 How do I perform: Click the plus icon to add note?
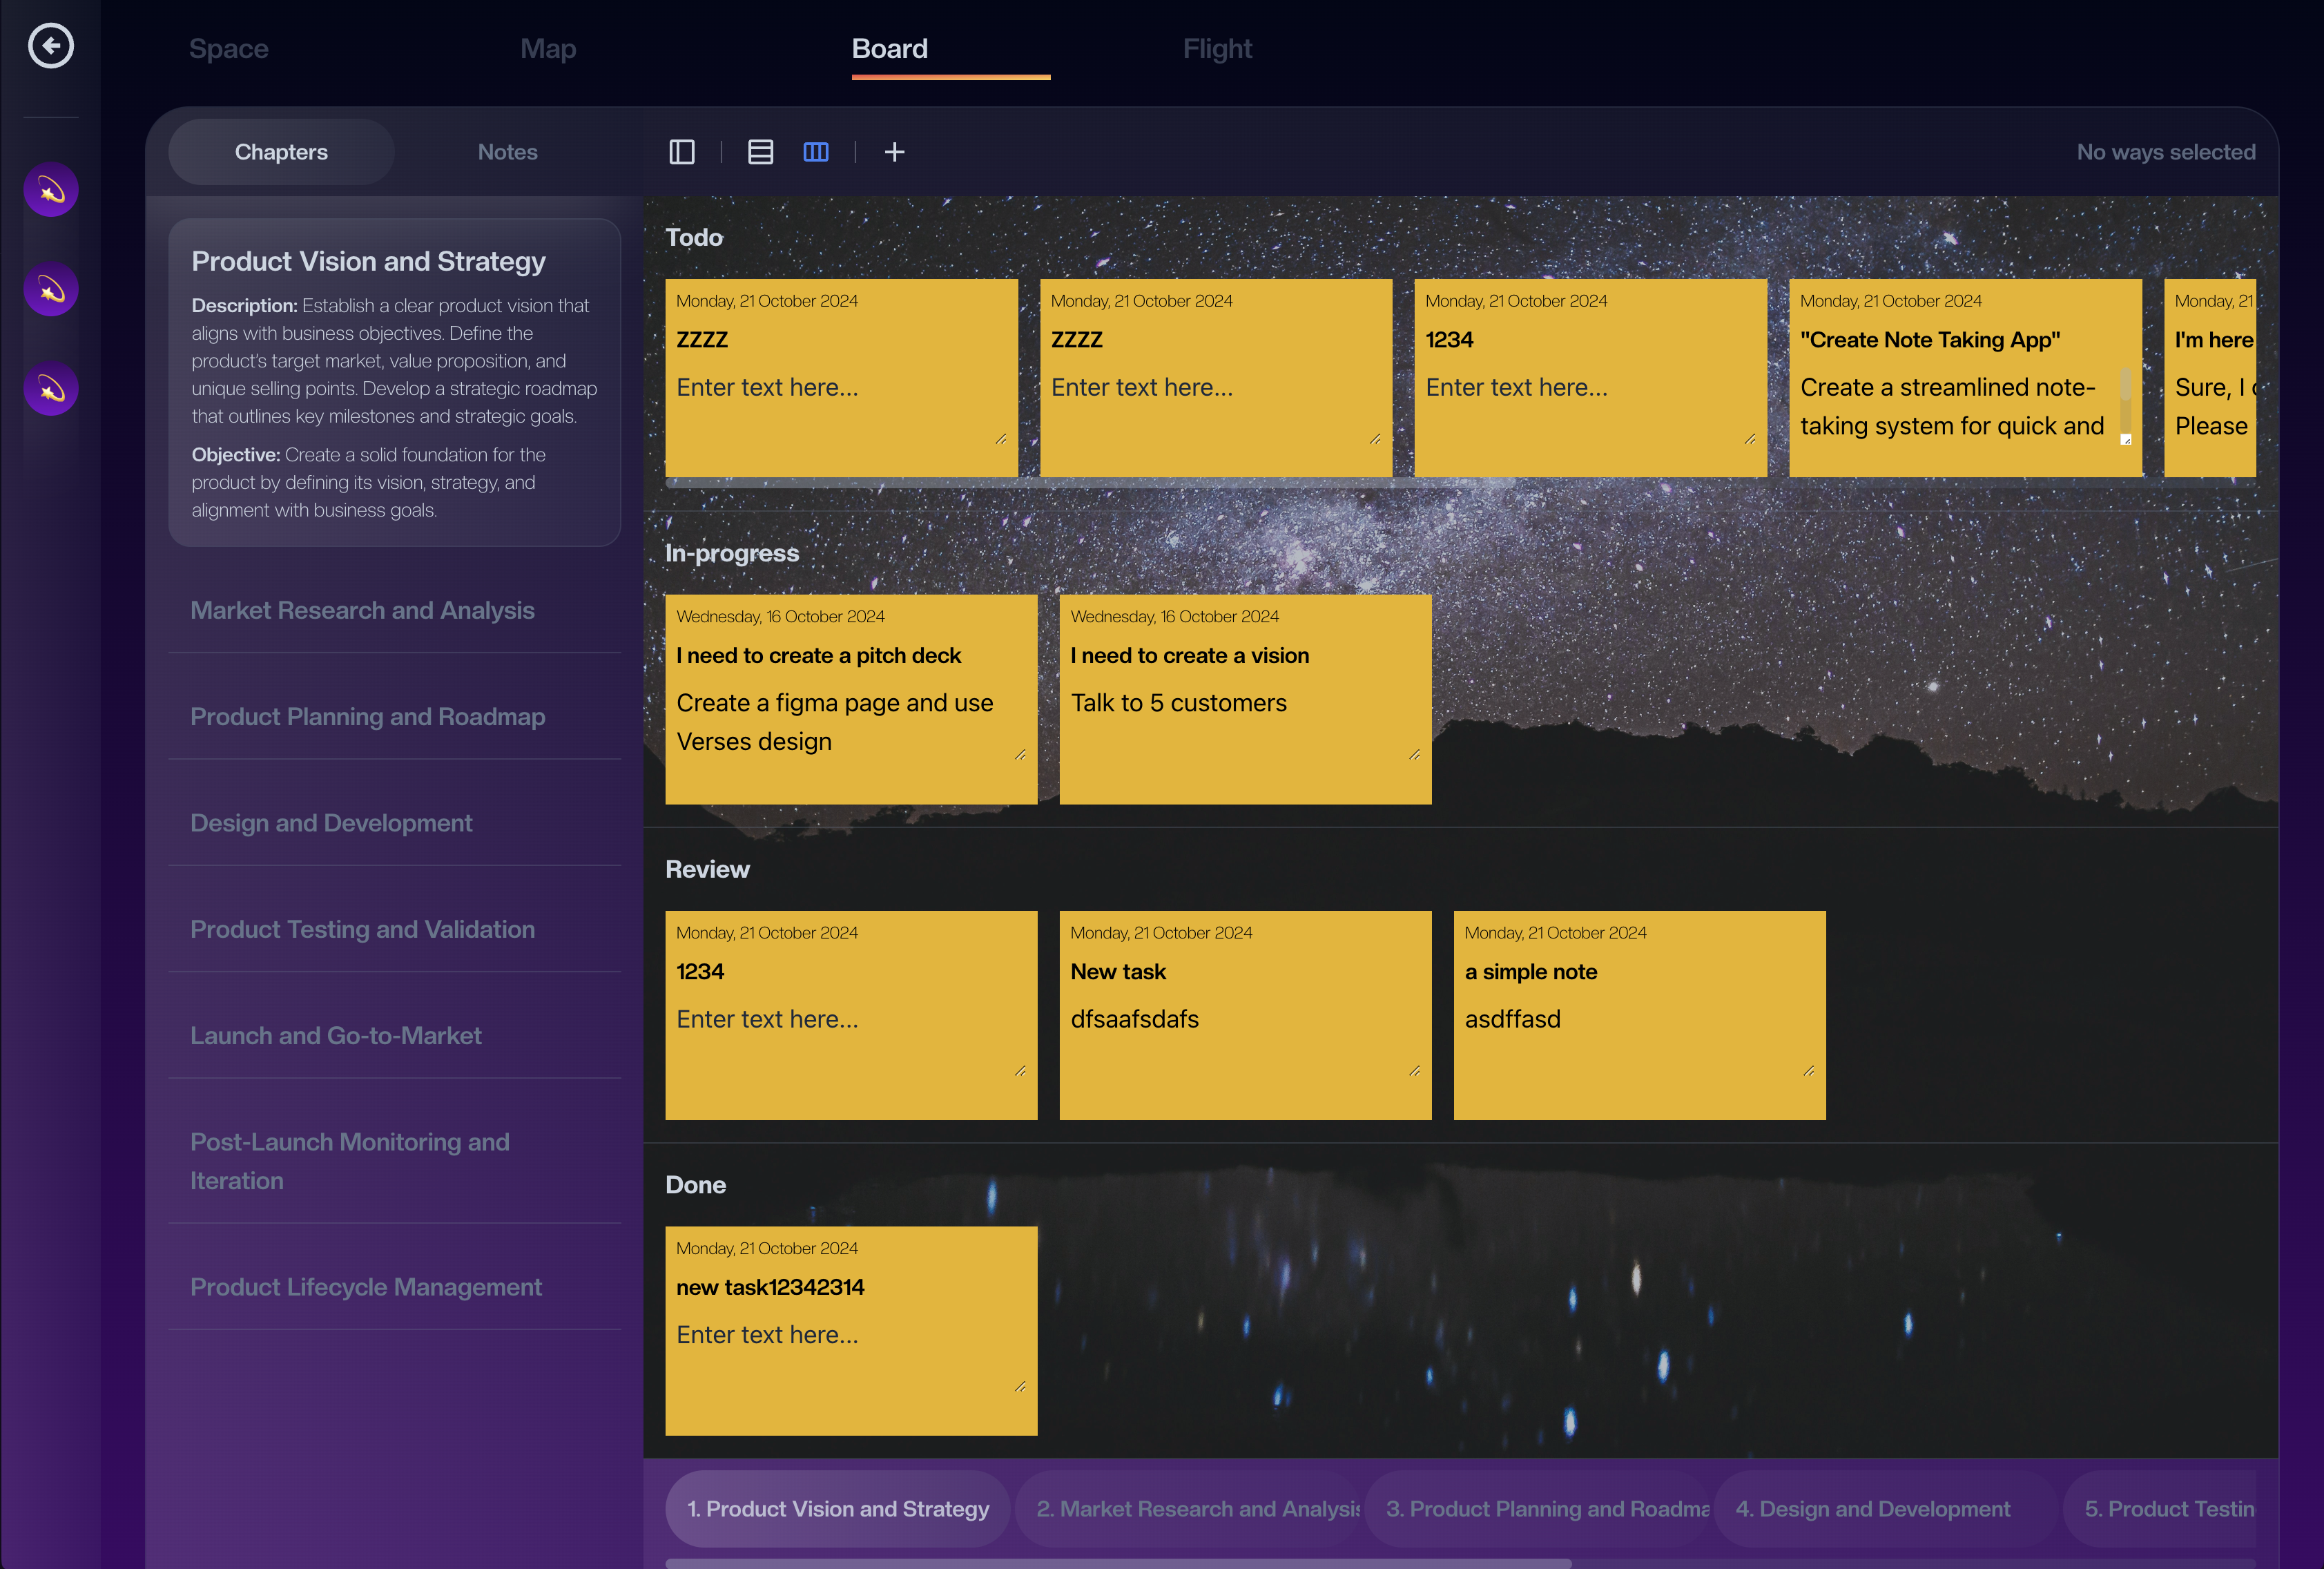(894, 152)
